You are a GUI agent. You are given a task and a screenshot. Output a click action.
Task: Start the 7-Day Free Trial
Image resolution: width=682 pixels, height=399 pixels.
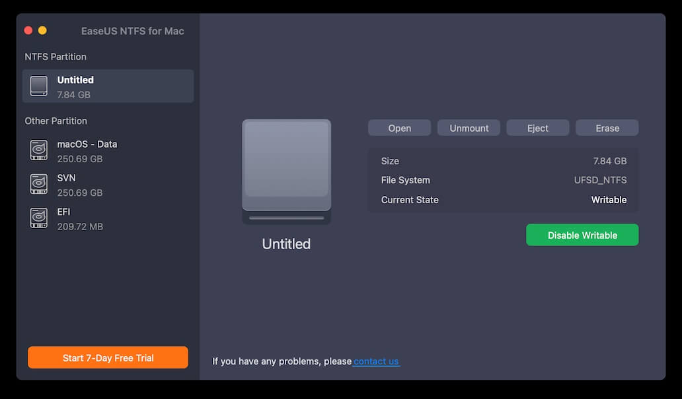pos(108,357)
